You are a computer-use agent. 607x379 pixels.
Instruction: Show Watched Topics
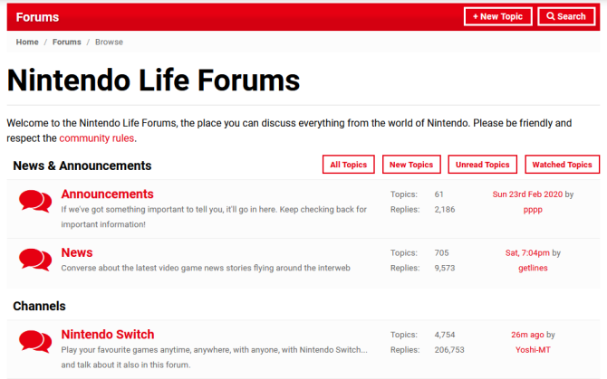click(x=562, y=165)
